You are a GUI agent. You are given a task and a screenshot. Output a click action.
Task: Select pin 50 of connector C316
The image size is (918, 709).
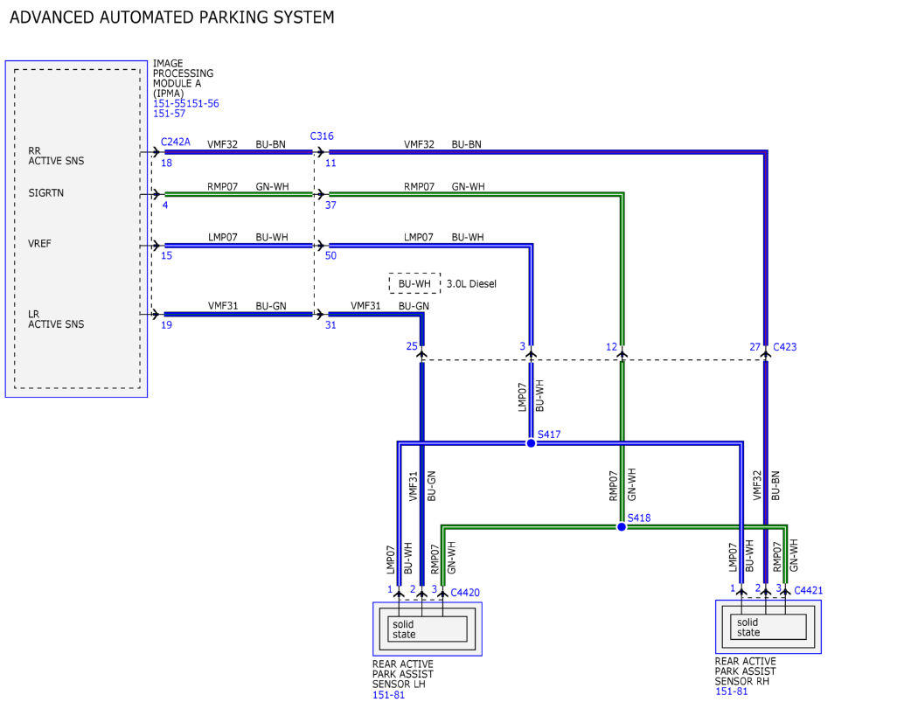coord(330,255)
